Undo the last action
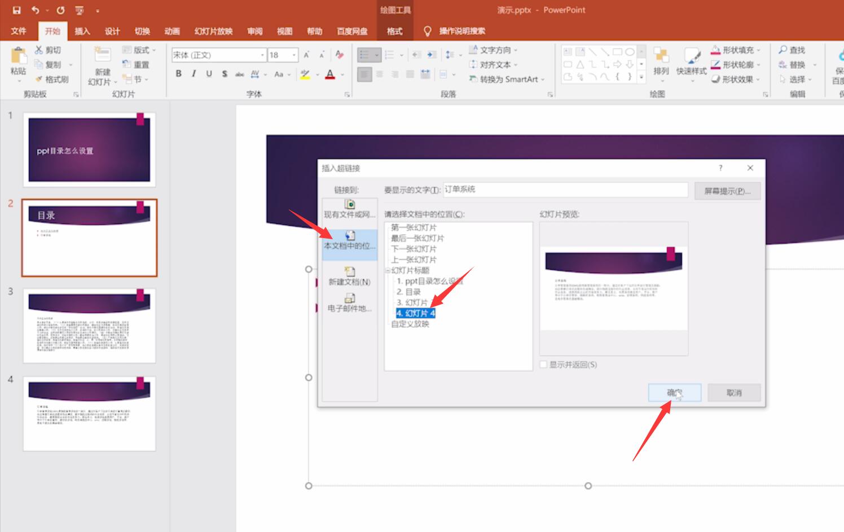 pyautogui.click(x=35, y=10)
